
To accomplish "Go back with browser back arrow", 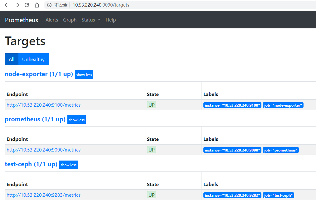I will [x=7, y=5].
